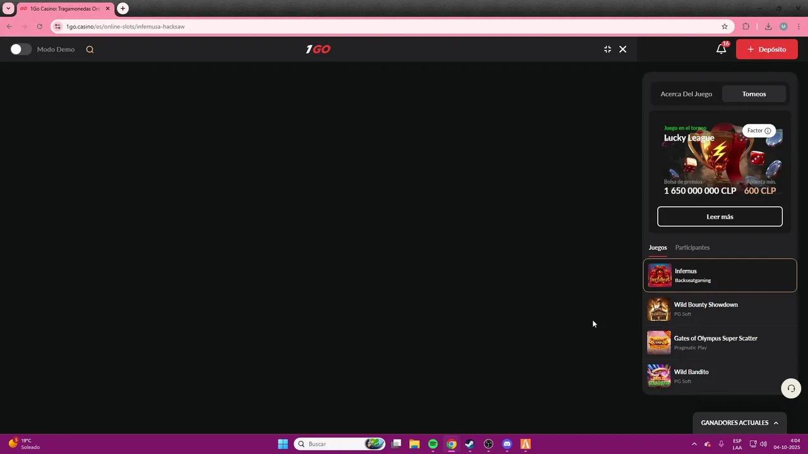Toggle the Modo Demo switch

(21, 49)
